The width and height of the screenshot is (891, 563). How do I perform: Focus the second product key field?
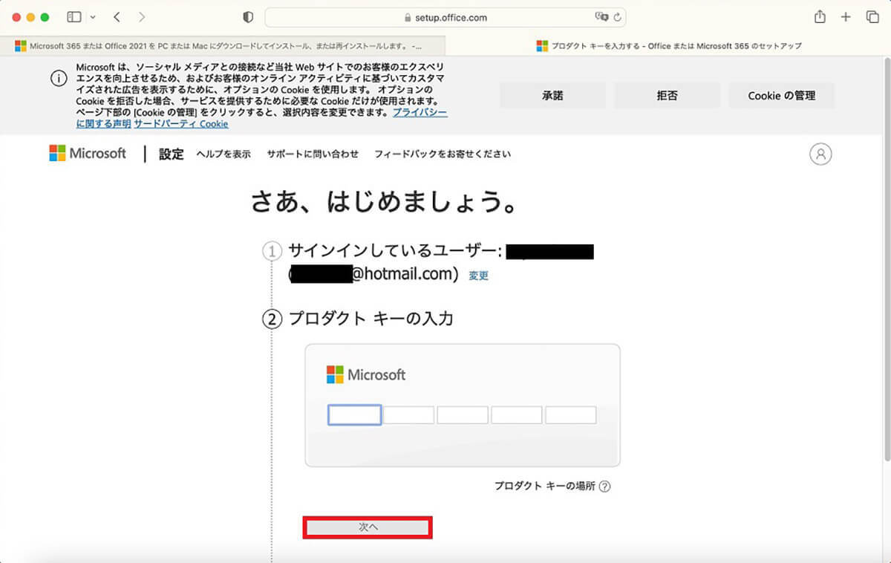(x=409, y=414)
